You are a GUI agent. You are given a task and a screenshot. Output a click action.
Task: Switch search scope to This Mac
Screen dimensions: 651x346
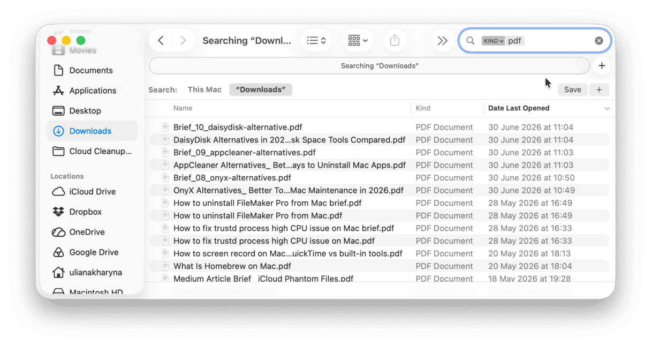coord(205,89)
